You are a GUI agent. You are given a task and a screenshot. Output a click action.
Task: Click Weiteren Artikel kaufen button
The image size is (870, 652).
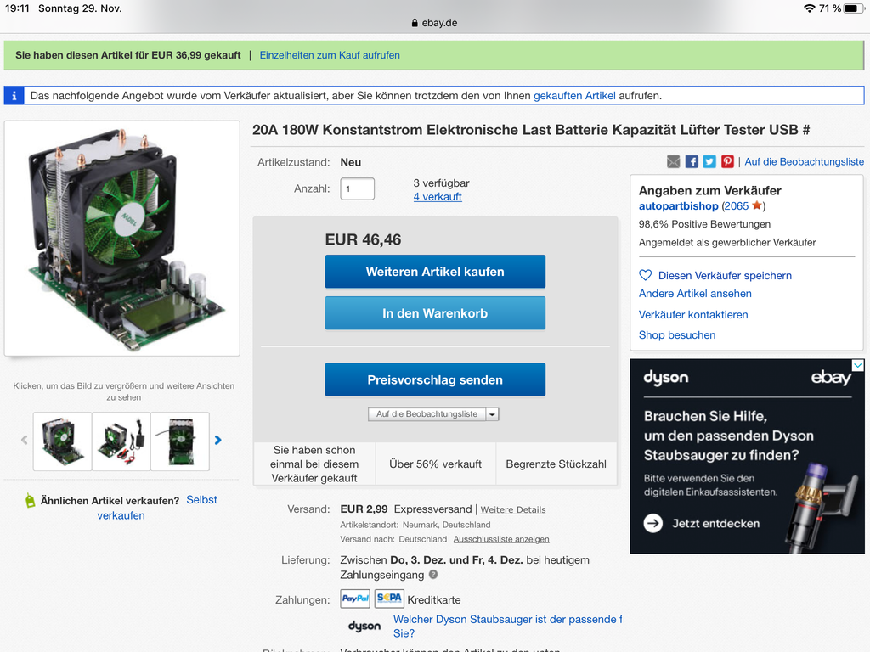click(435, 272)
